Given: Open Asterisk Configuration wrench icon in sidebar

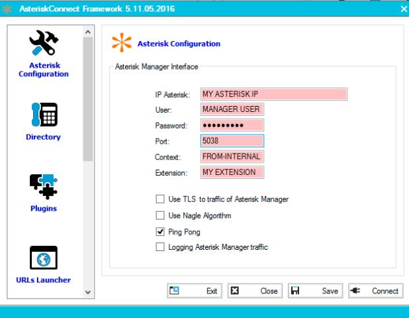Looking at the screenshot, I should [x=44, y=45].
